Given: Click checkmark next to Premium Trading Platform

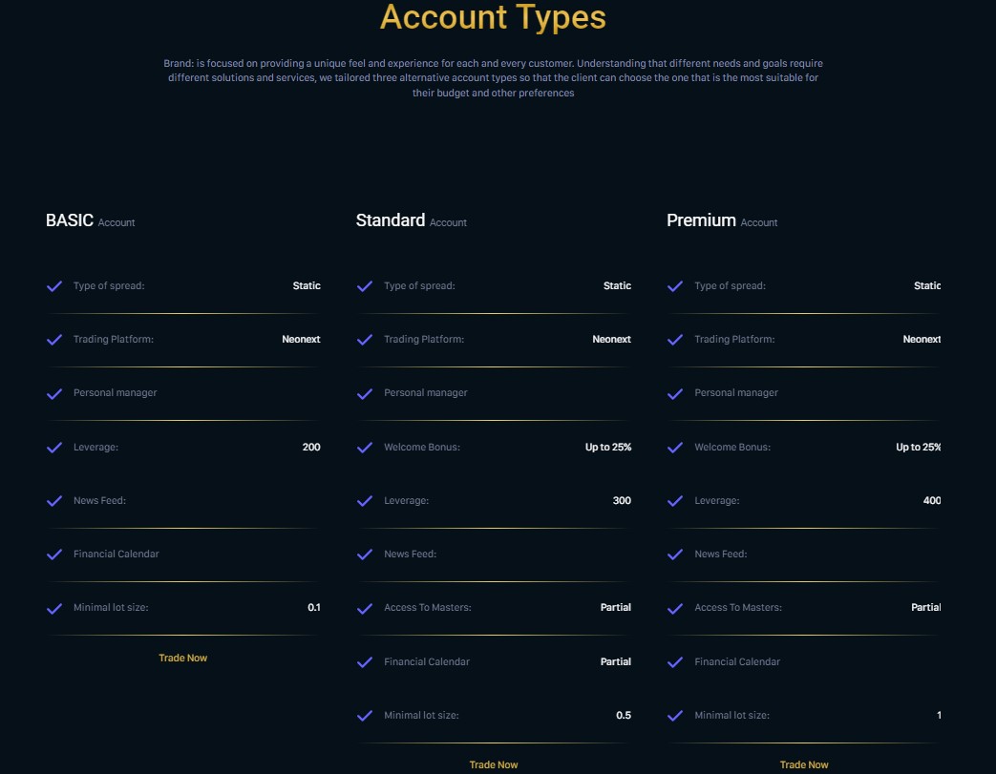Looking at the screenshot, I should (x=676, y=340).
